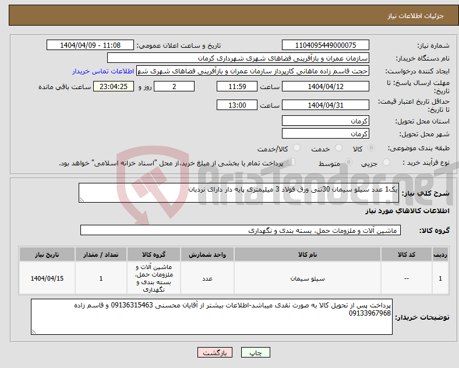Click the price validity date 1404/04/31
The height and width of the screenshot is (368, 459).
point(326,105)
